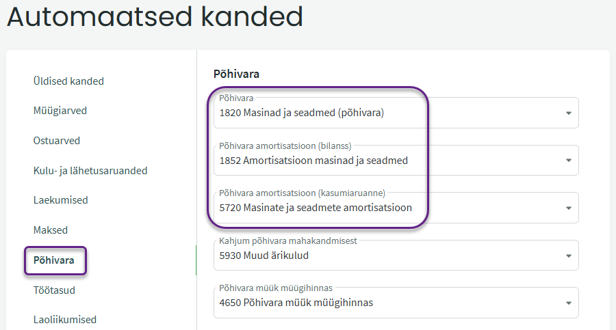Expand the arrow next to 5930 Muud ärikulud
Image resolution: width=616 pixels, height=330 pixels.
pos(568,256)
